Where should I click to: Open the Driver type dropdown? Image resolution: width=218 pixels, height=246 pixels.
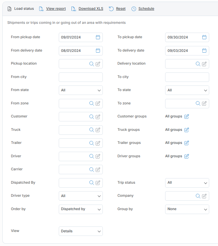pyautogui.click(x=81, y=196)
